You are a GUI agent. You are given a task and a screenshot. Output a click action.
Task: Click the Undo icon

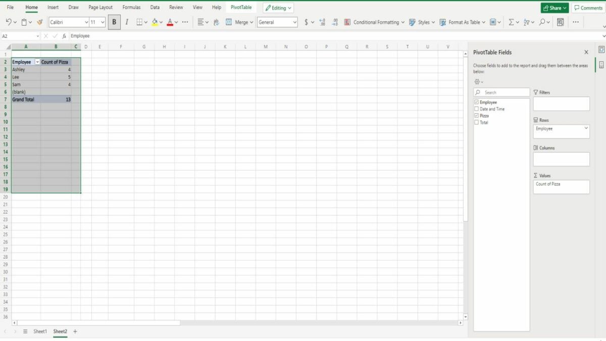[9, 22]
